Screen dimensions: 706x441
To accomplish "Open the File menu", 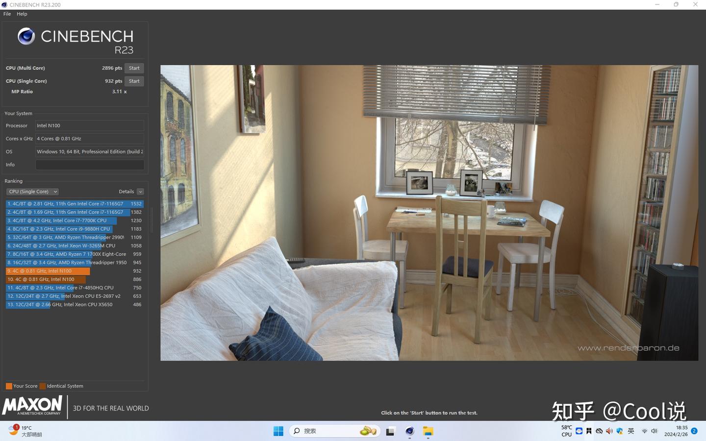I will pos(7,14).
